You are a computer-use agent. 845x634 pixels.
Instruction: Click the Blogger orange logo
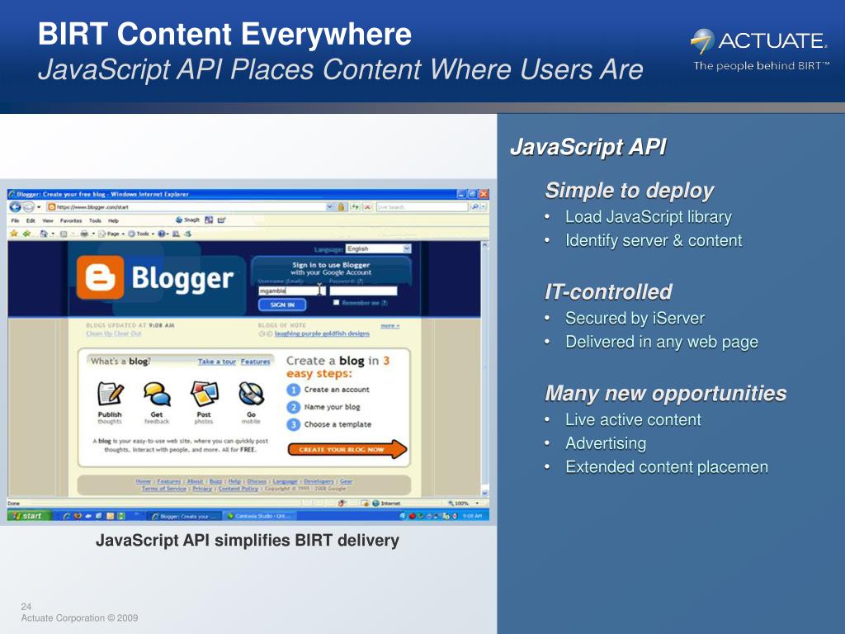pos(100,277)
